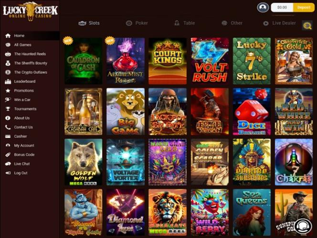Open The Sheriffs Bounty sidebar link
This screenshot has height=238, width=317.
(x=31, y=63)
